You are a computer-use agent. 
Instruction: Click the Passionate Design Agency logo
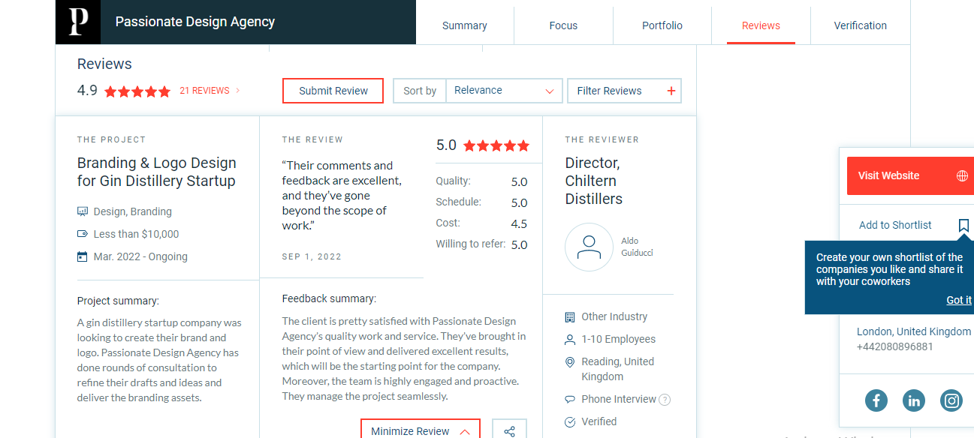(x=78, y=22)
